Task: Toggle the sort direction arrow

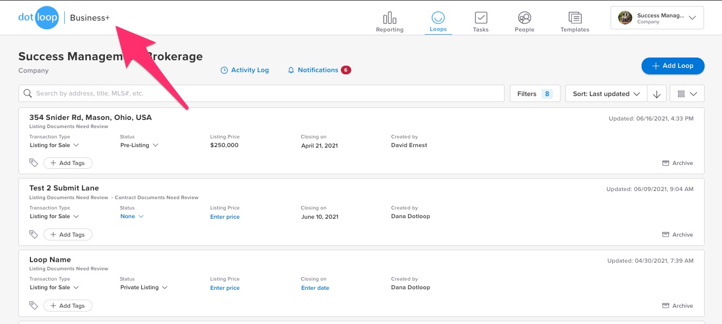Action: coord(656,93)
